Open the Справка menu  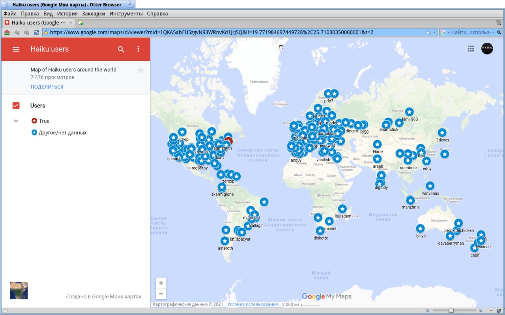157,13
